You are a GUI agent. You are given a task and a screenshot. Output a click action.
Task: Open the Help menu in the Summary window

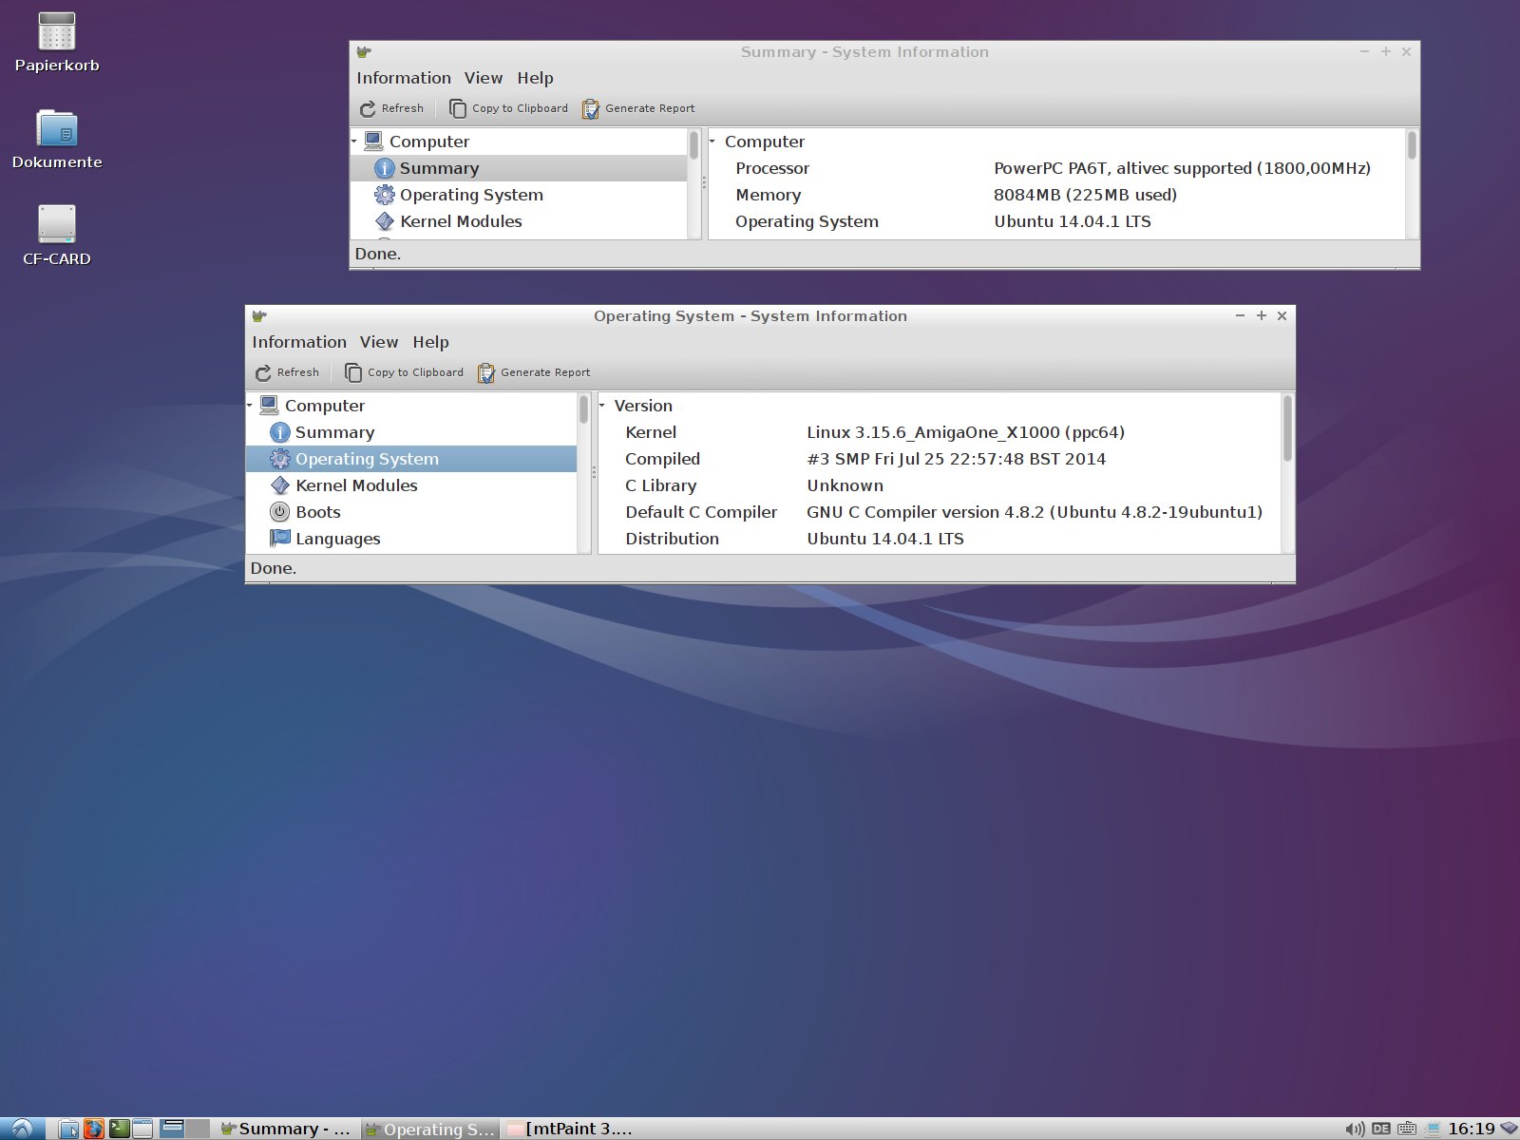(535, 78)
